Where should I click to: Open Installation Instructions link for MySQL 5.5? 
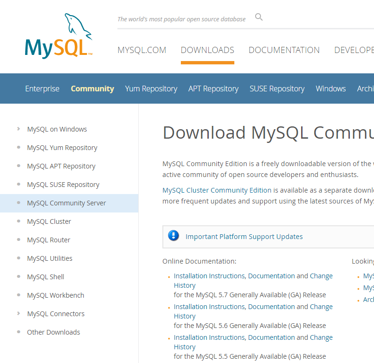tap(210, 337)
